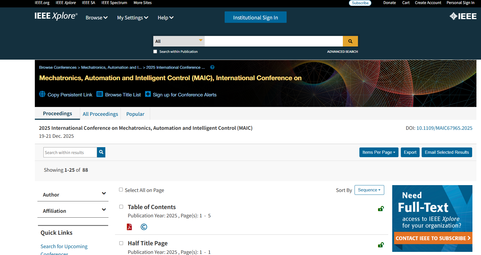Viewport: 481px width, 255px height.
Task: Click Sign up for Conference Alerts text
Action: pyautogui.click(x=185, y=95)
